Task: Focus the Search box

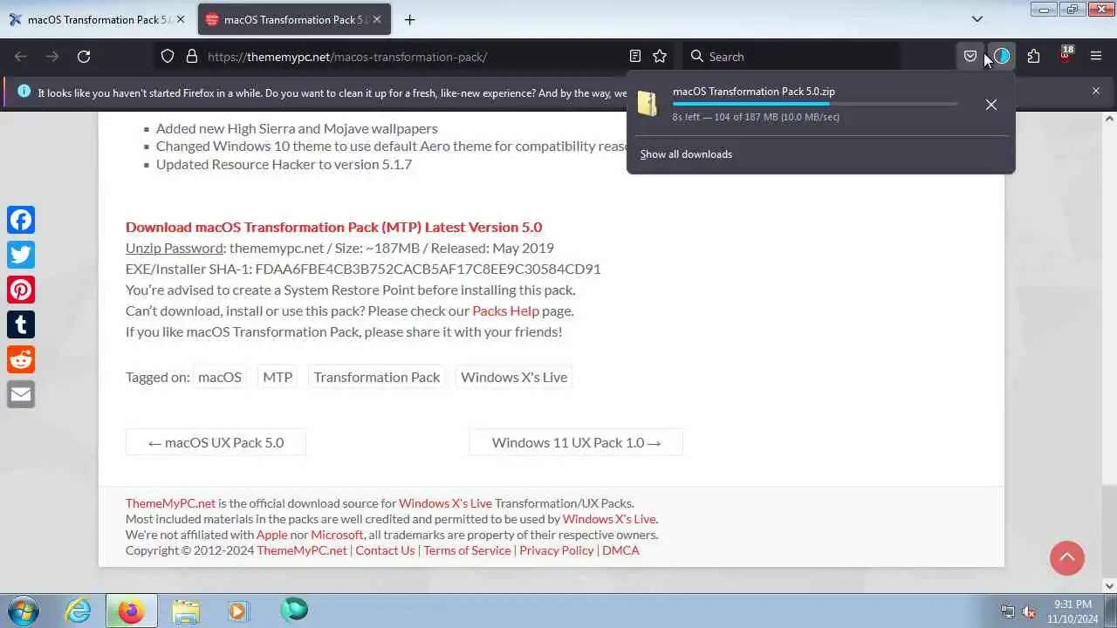Action: pos(791,57)
